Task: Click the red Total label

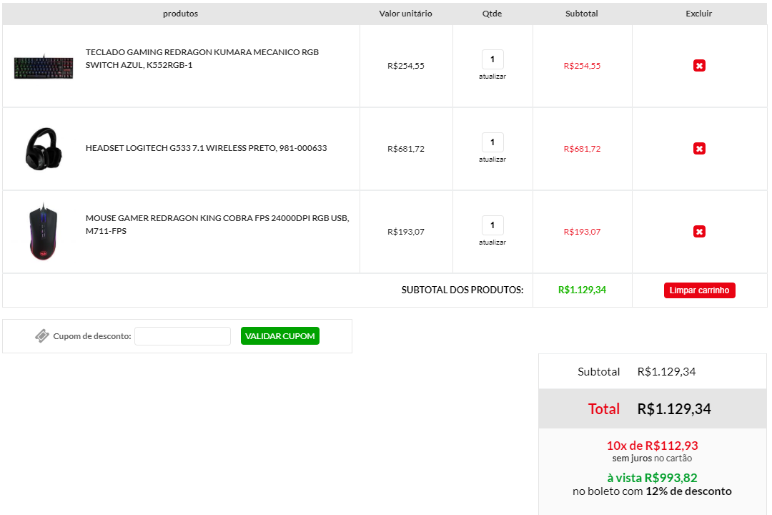Action: (603, 408)
